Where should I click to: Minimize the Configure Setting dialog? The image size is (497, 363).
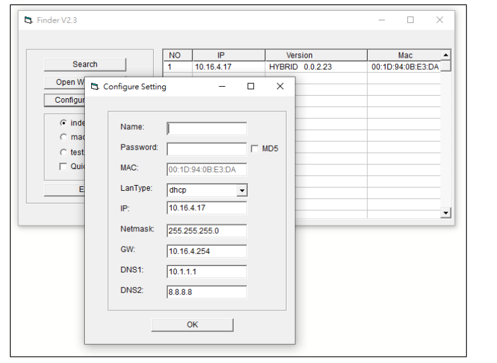coord(222,86)
